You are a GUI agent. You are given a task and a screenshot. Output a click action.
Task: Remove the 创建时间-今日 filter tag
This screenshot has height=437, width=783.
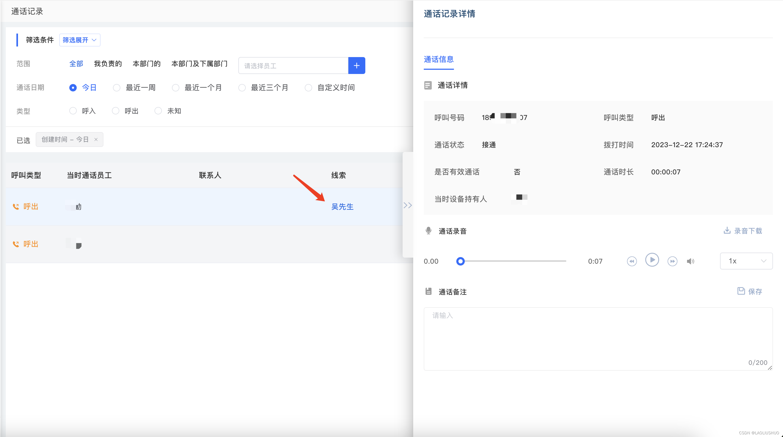96,140
